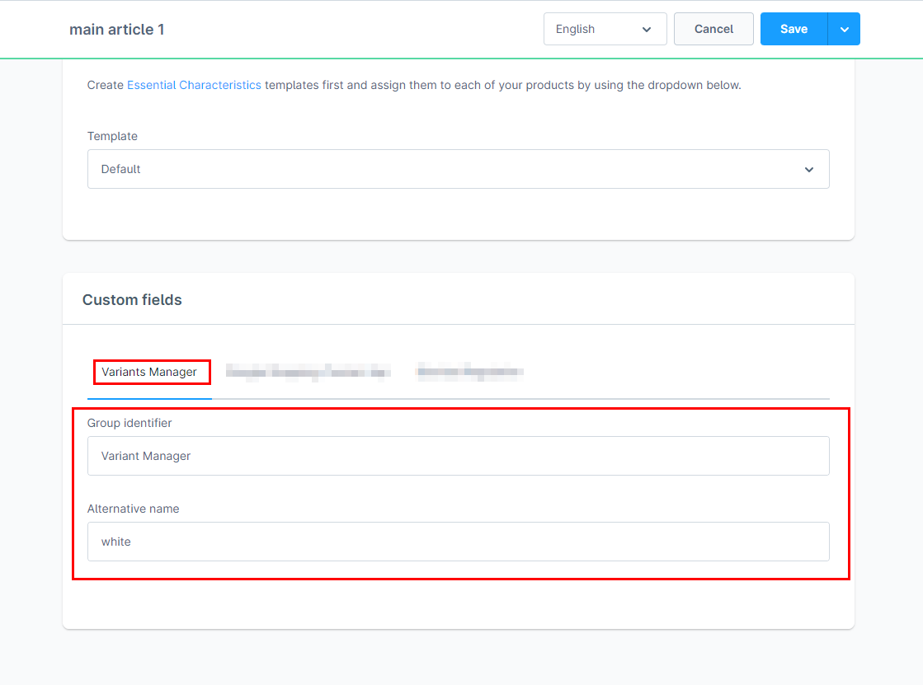Viewport: 923px width, 685px height.
Task: Click the Group identifier label
Action: click(x=130, y=423)
